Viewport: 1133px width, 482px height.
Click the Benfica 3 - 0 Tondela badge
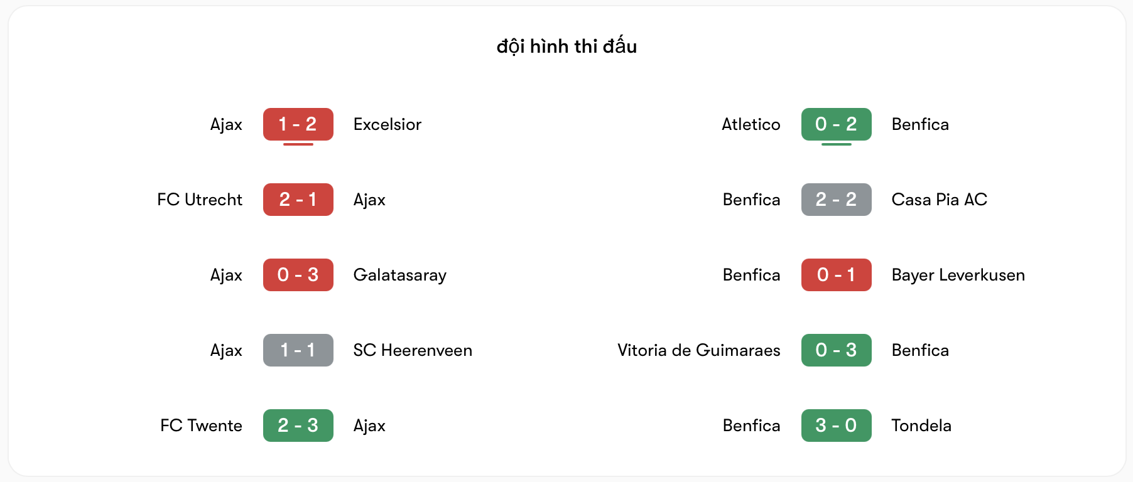836,426
